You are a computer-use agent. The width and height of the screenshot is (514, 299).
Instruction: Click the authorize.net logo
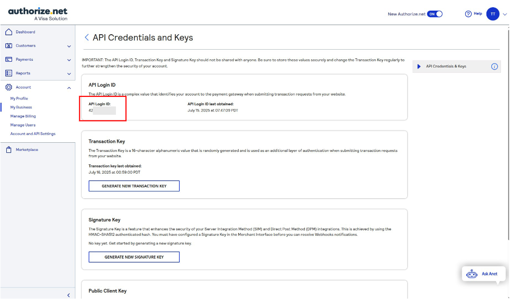tap(38, 14)
